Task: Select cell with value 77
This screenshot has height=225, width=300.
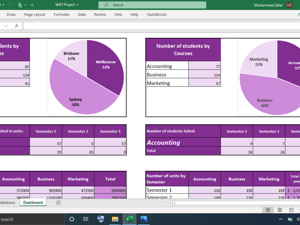Action: click(x=205, y=66)
